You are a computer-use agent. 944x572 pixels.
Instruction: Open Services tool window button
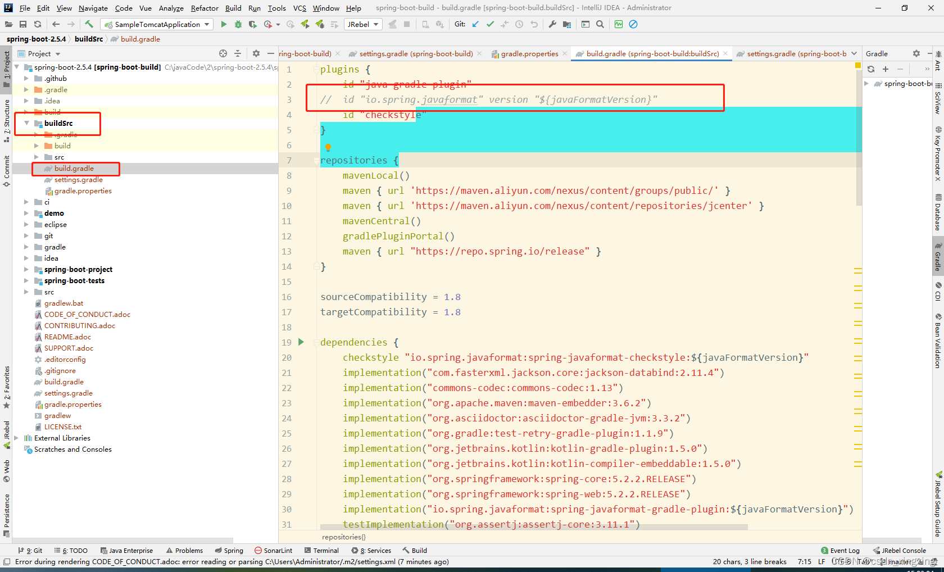(371, 551)
